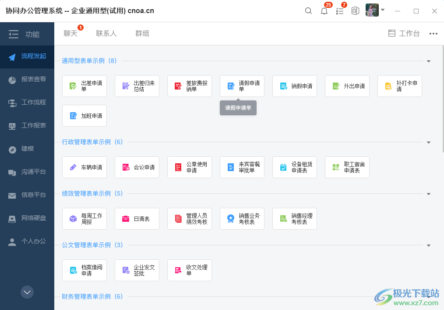Image resolution: width=444 pixels, height=310 pixels.
Task: Open the search magnifier icon
Action: [x=308, y=11]
